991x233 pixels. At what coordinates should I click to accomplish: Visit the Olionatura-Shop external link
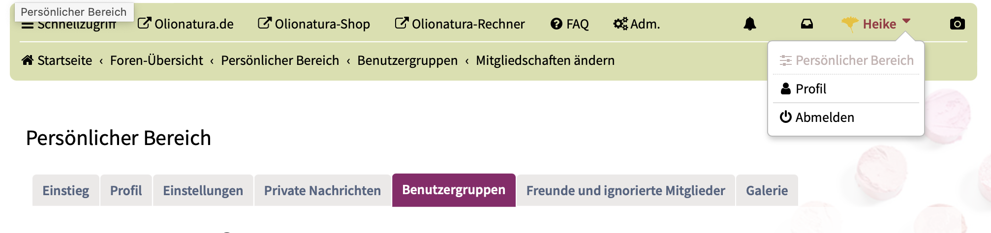(x=314, y=24)
